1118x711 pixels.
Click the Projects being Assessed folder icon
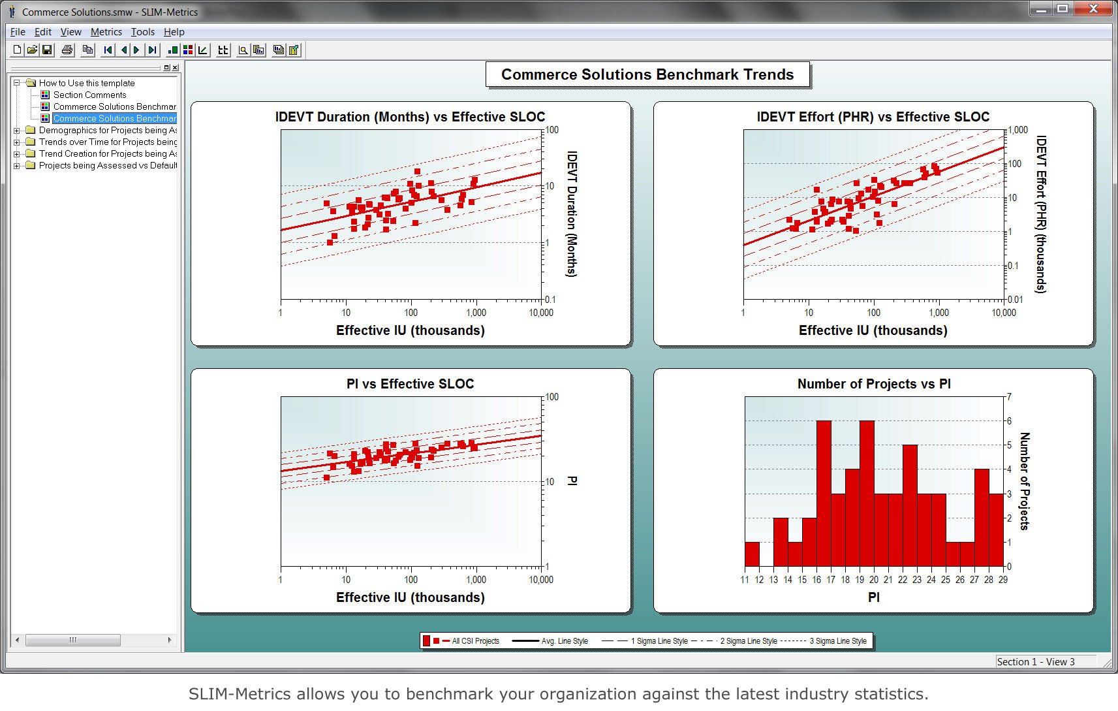pyautogui.click(x=30, y=165)
